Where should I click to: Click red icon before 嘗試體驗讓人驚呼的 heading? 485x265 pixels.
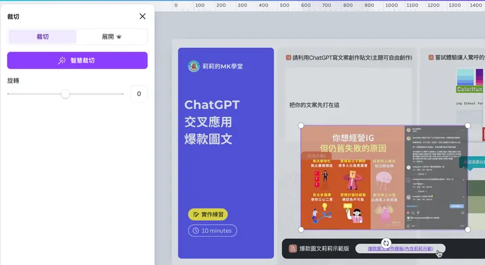431,57
